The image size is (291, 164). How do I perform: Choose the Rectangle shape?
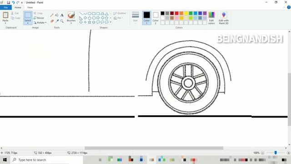(x=94, y=14)
